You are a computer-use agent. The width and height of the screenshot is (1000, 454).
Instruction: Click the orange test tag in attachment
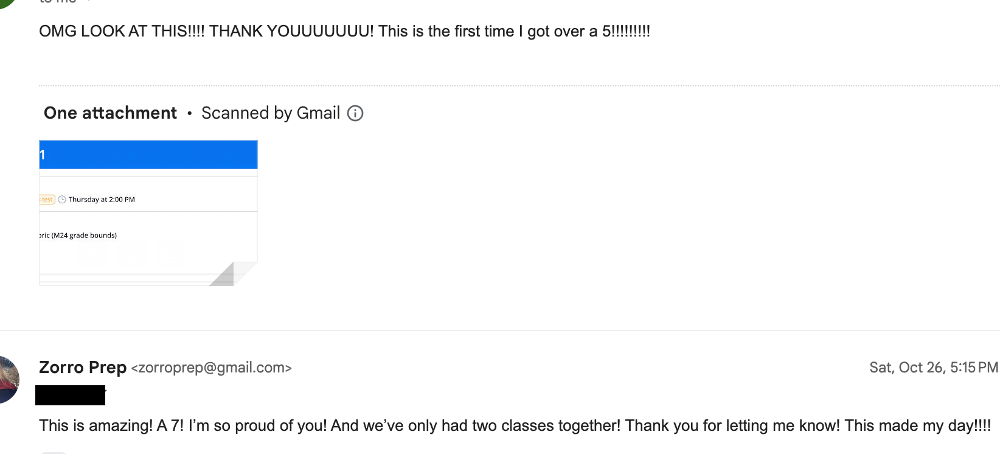coord(47,200)
